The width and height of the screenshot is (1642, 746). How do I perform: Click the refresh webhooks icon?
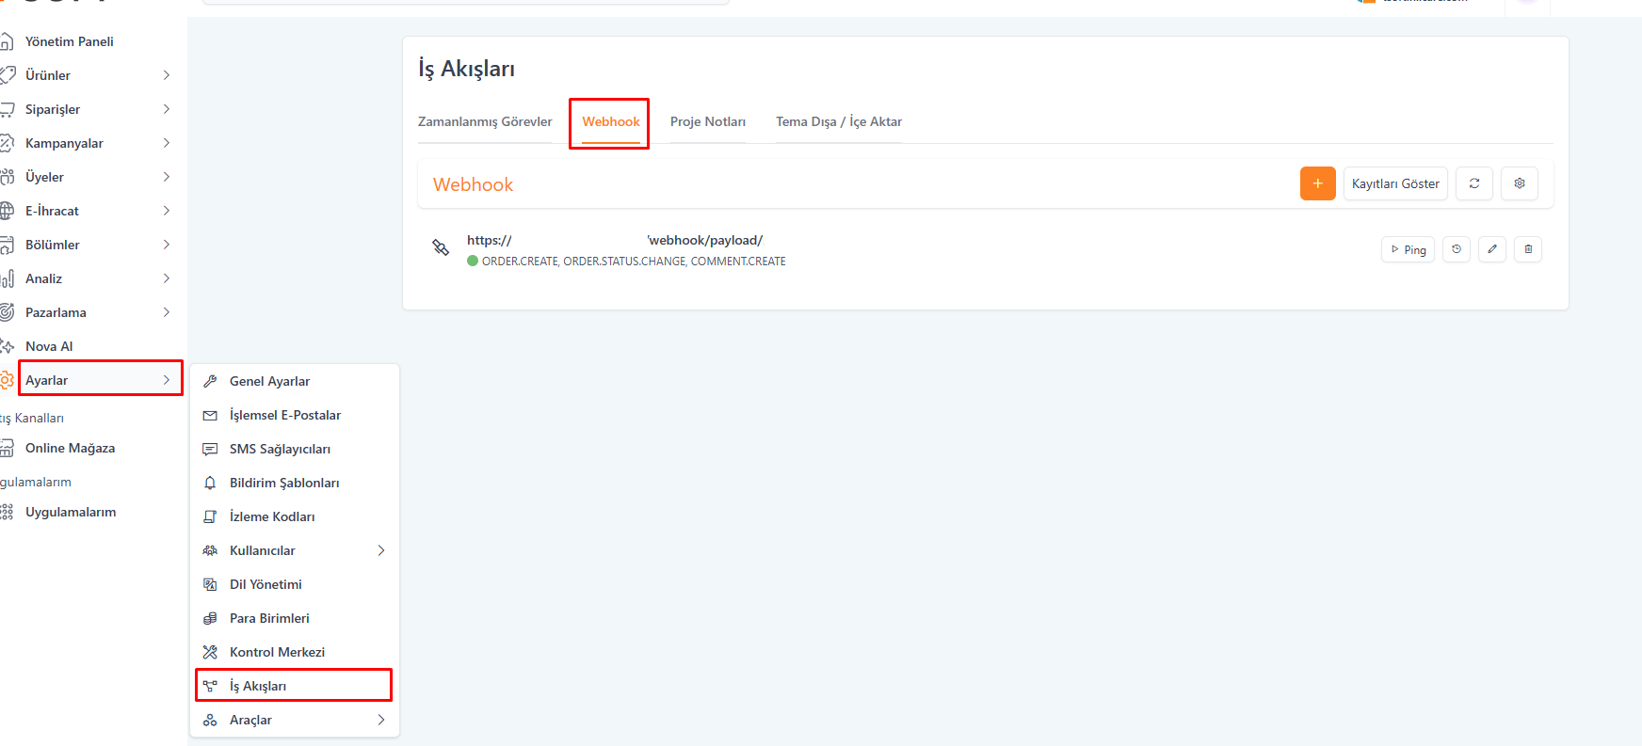tap(1473, 183)
